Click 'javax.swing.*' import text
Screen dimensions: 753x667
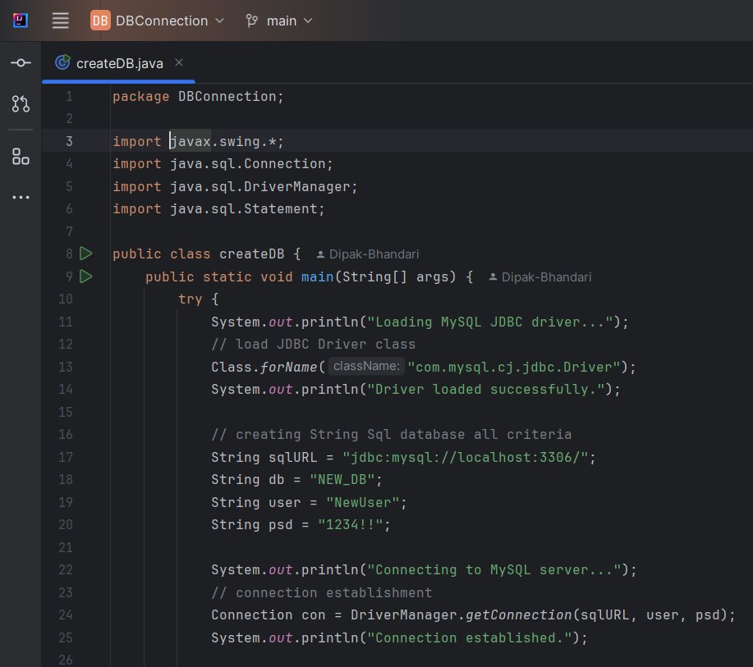[223, 142]
